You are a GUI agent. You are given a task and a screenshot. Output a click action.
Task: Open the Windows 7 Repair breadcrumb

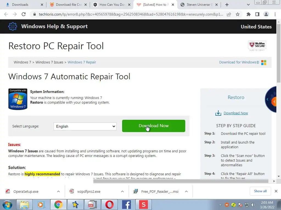[82, 62]
